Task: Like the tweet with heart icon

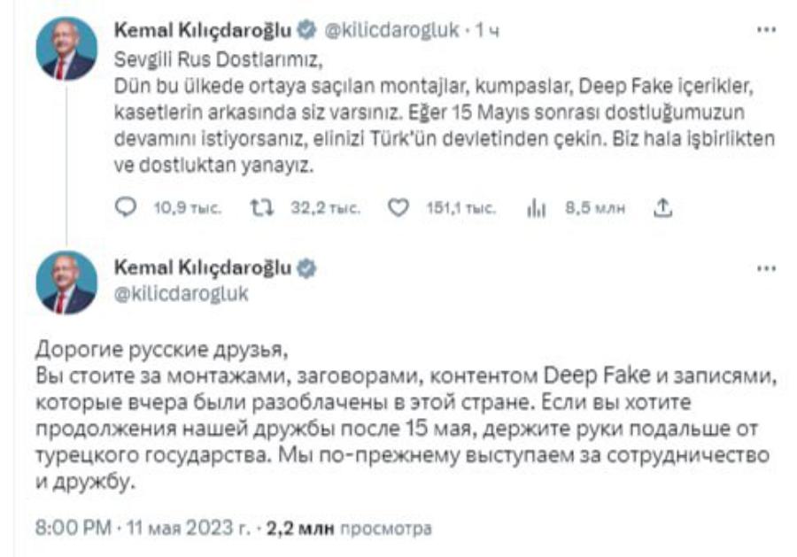Action: click(399, 207)
